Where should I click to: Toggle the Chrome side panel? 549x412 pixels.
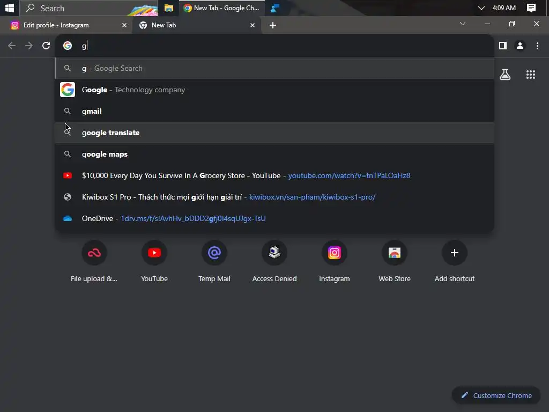(503, 46)
